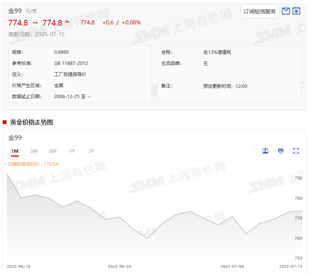The width and height of the screenshot is (309, 275).
Task: Click the envelope email subscription icon
Action: click(286, 11)
